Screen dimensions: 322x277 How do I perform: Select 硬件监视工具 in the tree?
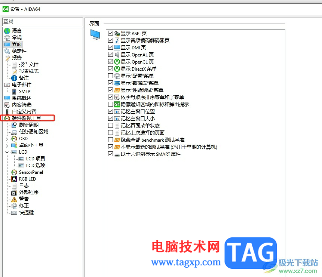pos(27,118)
